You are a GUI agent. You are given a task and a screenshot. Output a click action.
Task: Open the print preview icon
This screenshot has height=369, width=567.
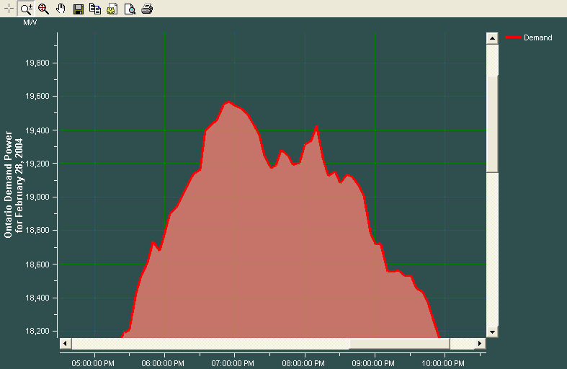pos(130,9)
